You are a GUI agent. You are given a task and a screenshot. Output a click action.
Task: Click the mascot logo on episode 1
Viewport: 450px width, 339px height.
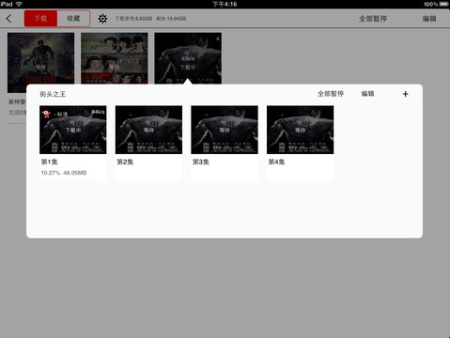click(46, 114)
